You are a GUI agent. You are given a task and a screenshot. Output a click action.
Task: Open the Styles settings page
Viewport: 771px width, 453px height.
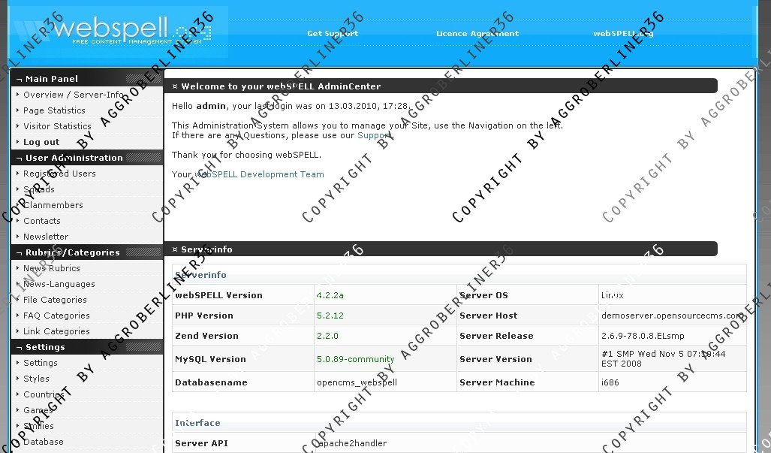click(36, 379)
